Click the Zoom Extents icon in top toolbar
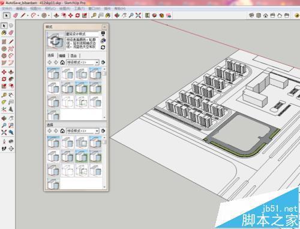300x229 pixels. click(138, 16)
